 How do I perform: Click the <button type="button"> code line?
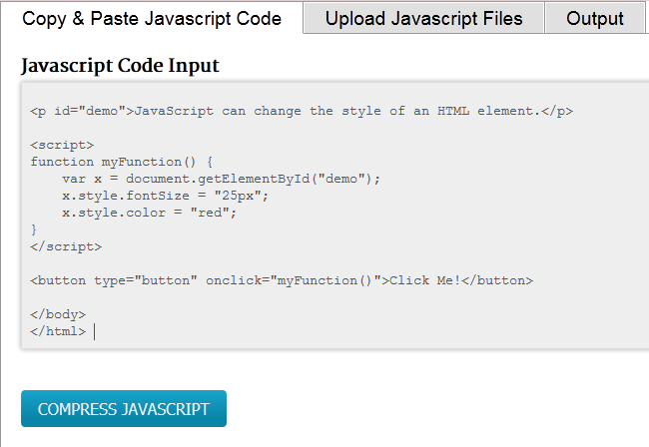282,280
